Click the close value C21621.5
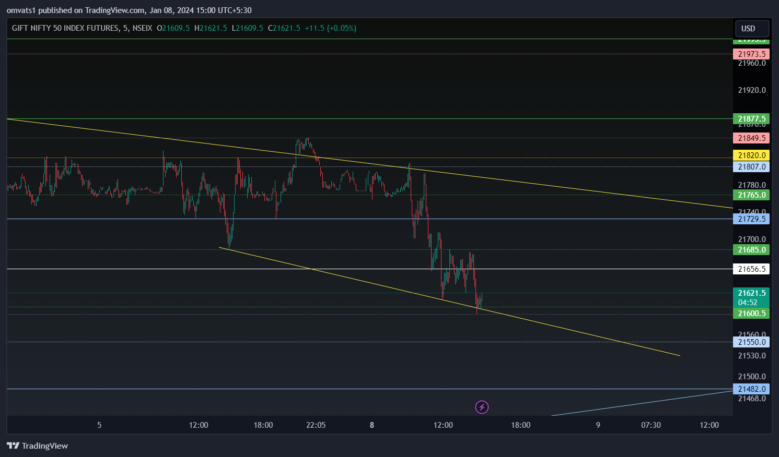The width and height of the screenshot is (779, 457). coord(284,28)
